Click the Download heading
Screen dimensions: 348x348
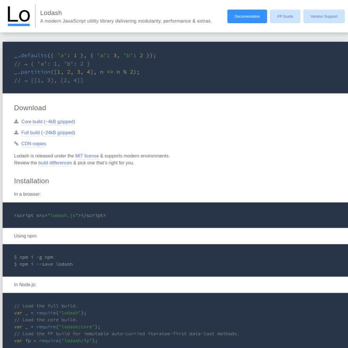30,108
